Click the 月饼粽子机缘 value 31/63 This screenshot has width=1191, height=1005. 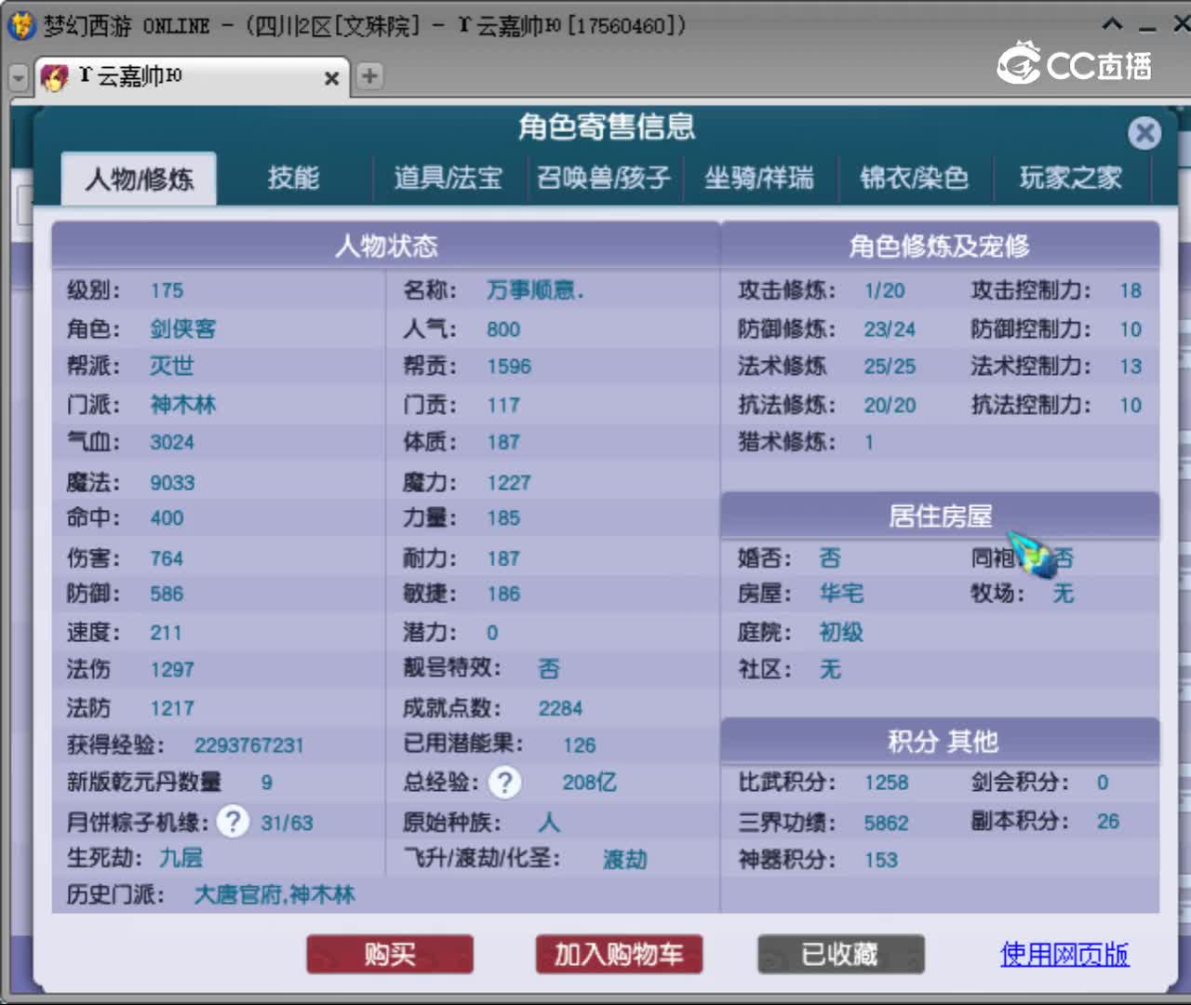287,823
